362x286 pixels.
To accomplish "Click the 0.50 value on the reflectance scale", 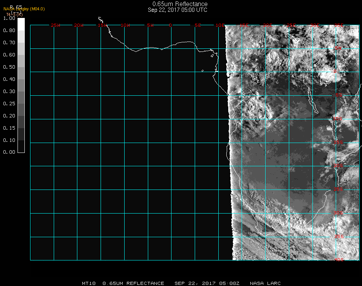I will click(9, 67).
